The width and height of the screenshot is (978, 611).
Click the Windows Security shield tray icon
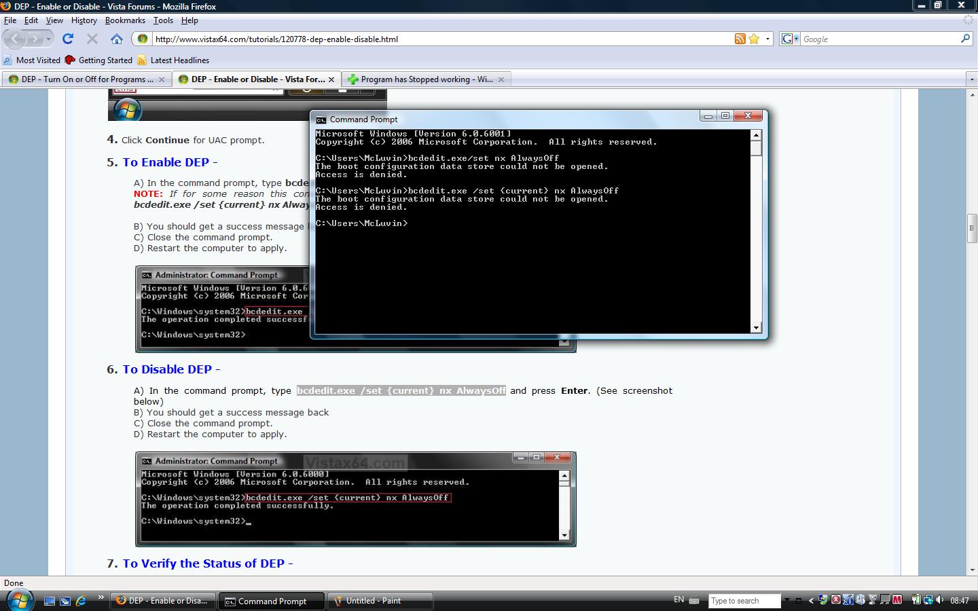[x=823, y=600]
